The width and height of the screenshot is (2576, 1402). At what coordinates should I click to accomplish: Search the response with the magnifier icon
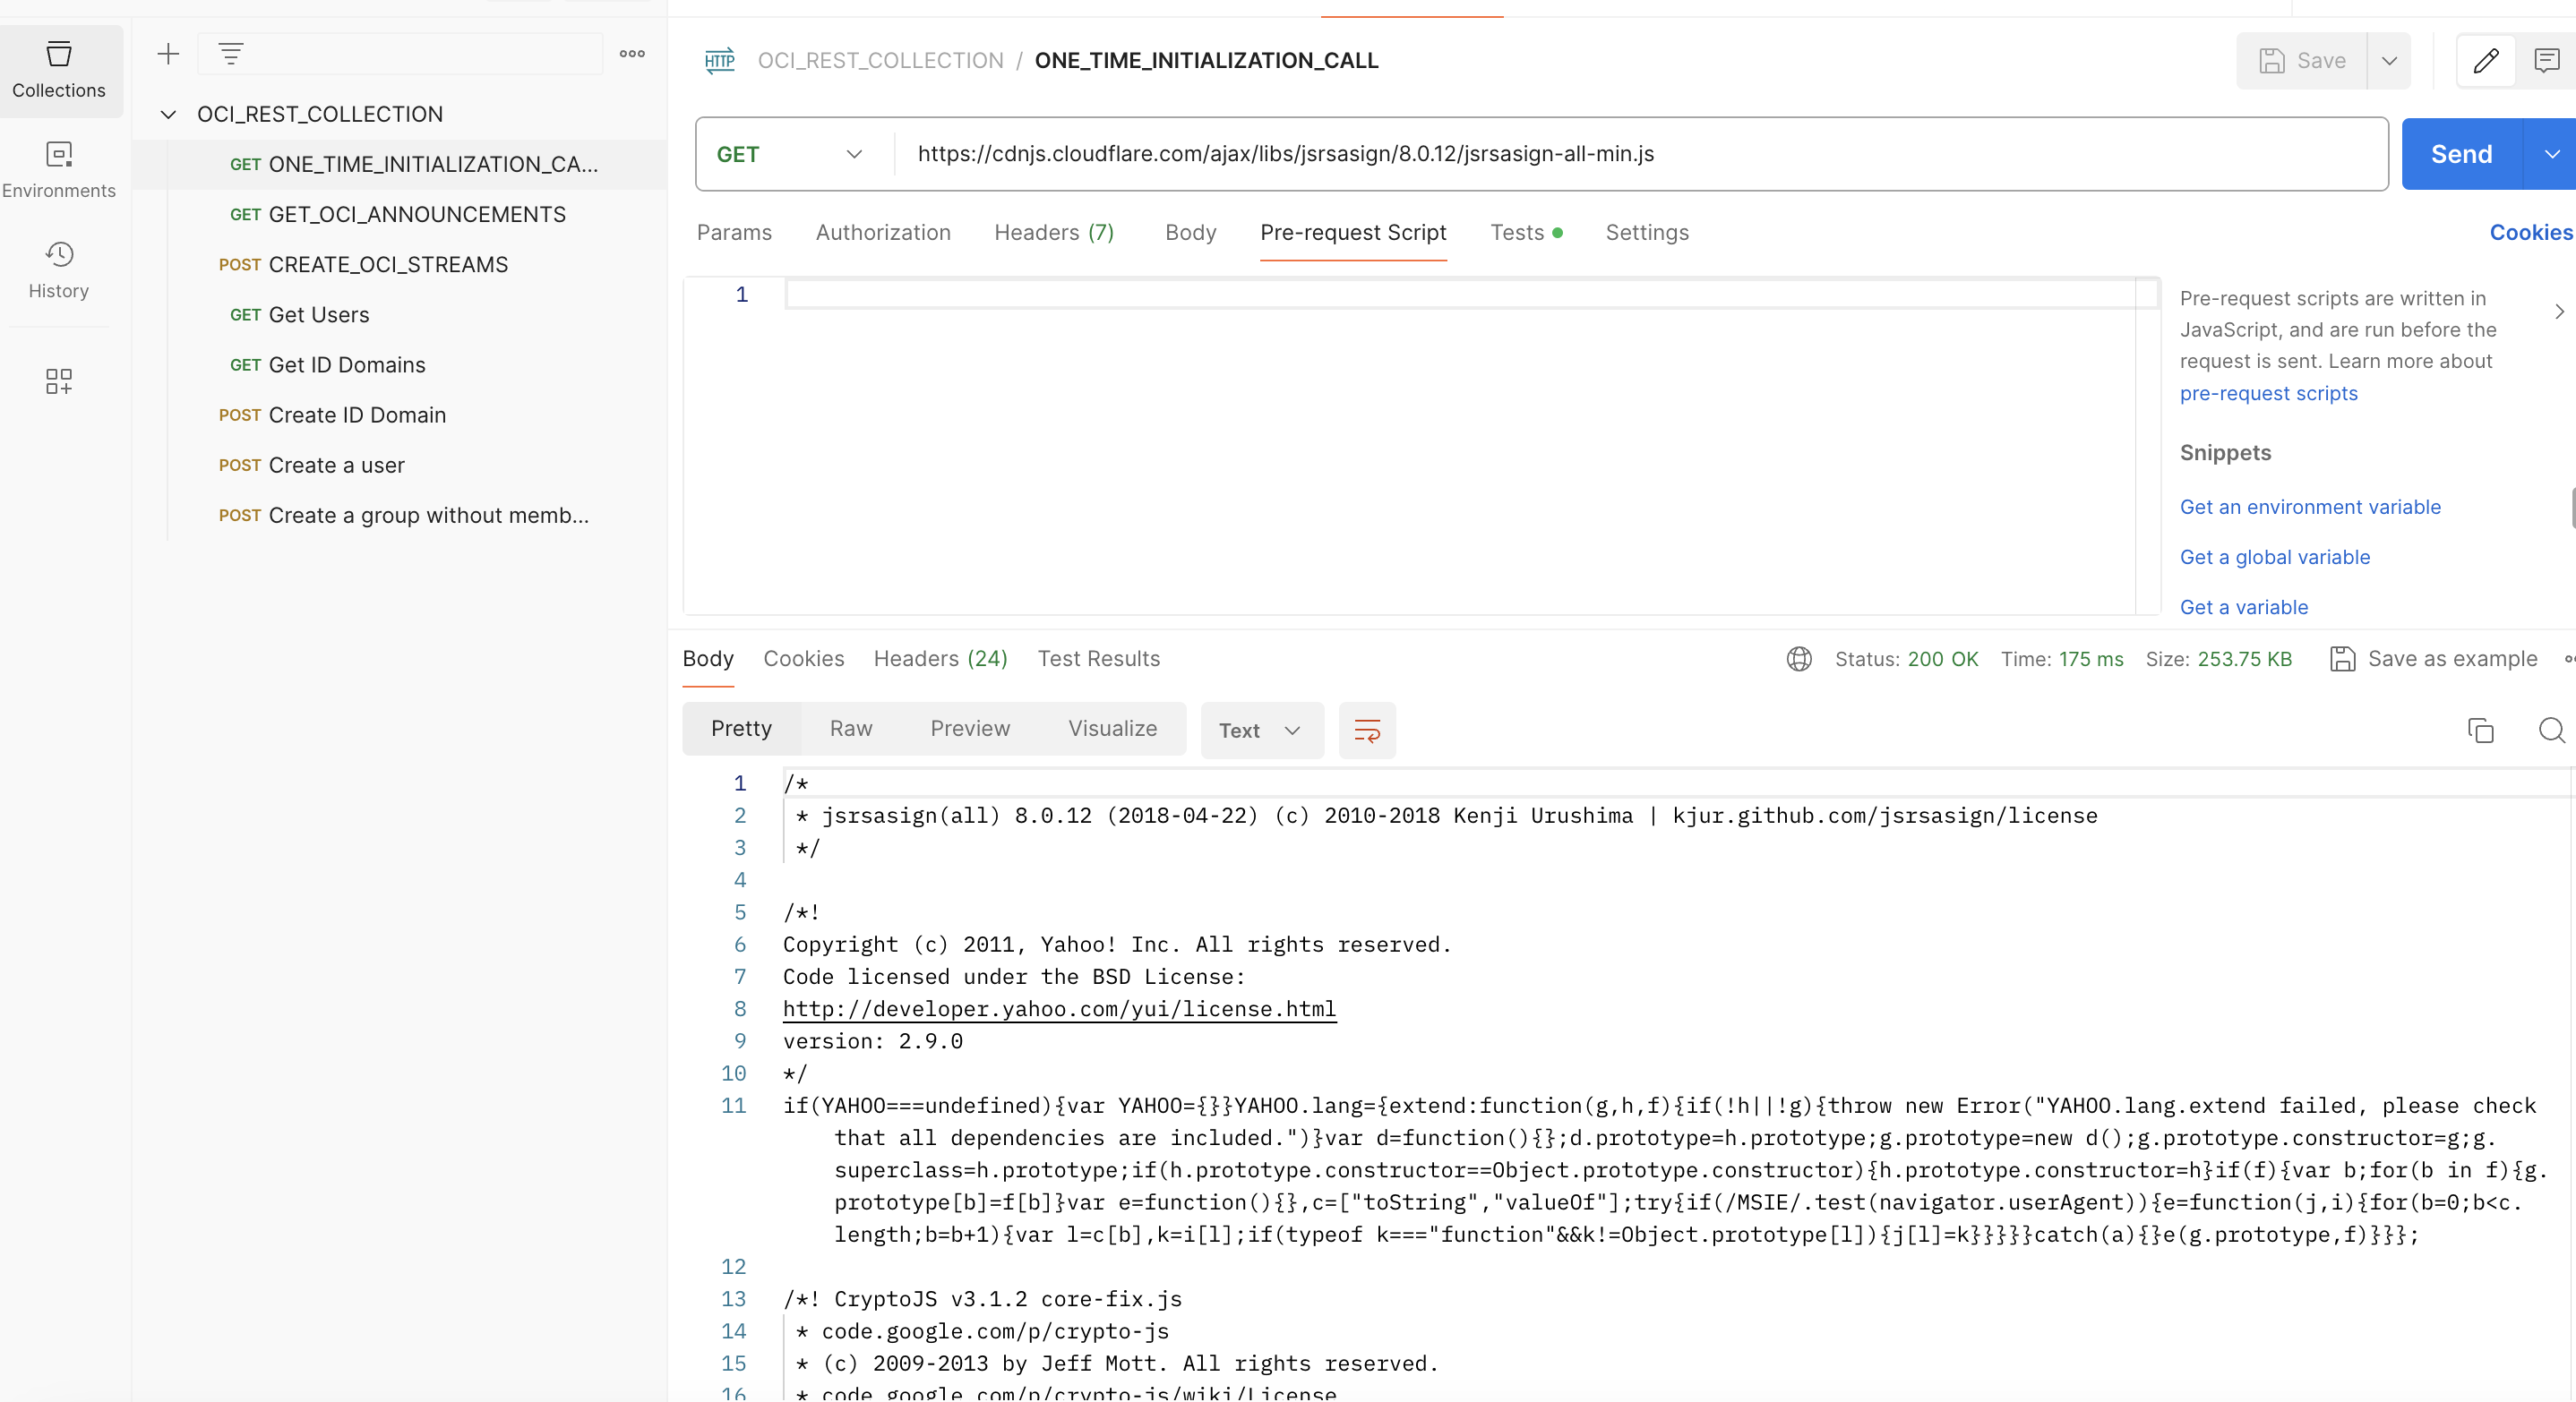[x=2551, y=731]
